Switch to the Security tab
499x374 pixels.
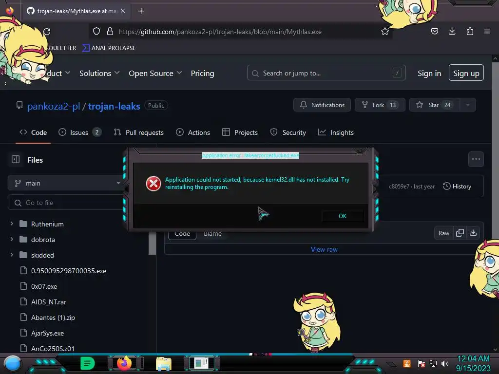(288, 132)
